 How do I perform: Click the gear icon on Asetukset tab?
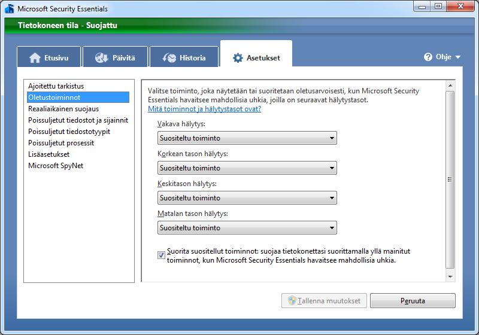(238, 57)
